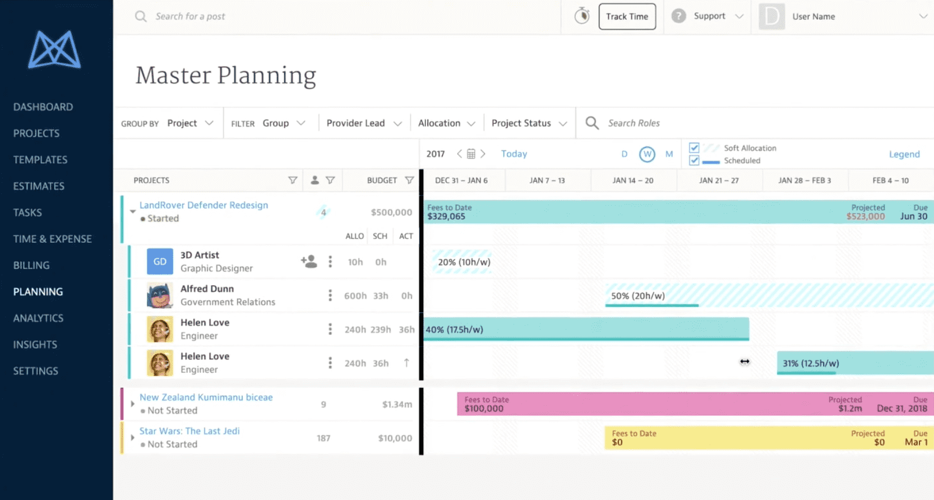Click the timer stopwatch icon
The width and height of the screenshot is (934, 500).
click(x=582, y=16)
